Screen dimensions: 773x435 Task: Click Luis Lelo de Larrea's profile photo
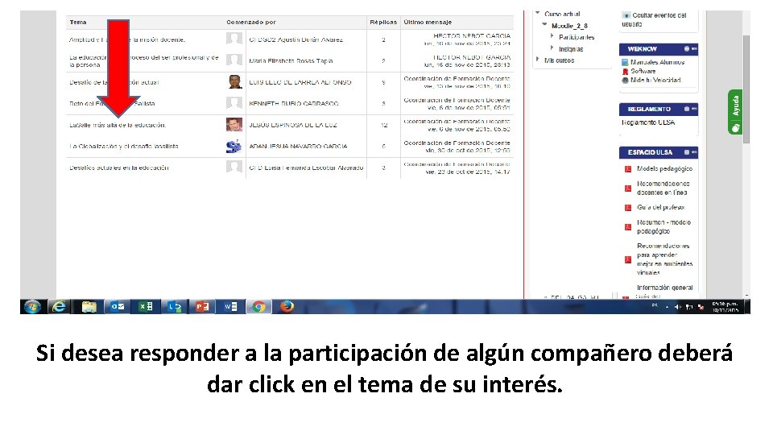click(235, 82)
